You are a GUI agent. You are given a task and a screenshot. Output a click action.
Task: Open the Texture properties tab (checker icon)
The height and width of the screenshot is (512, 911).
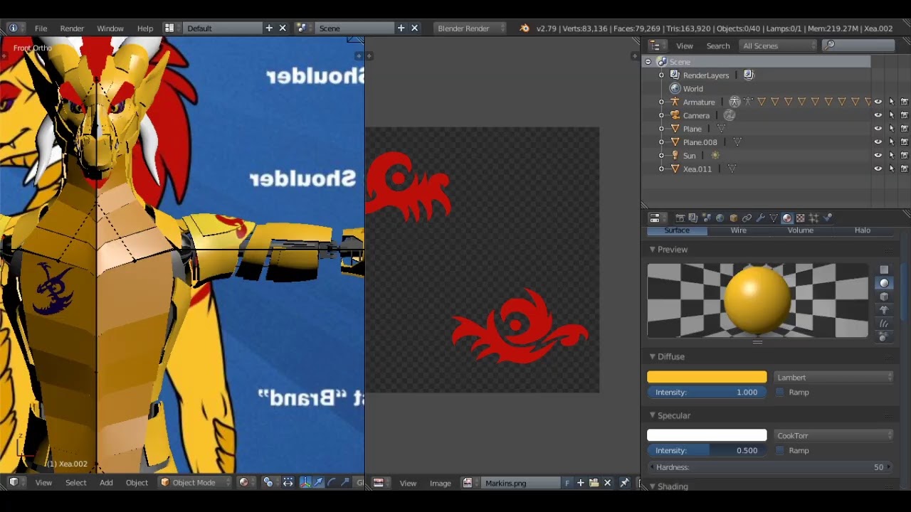(801, 218)
